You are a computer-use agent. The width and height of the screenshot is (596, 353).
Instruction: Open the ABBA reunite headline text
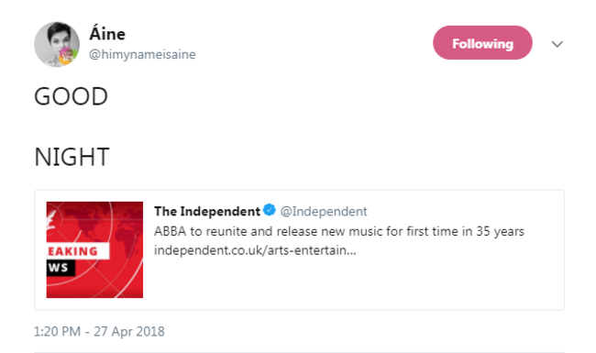[x=338, y=231]
